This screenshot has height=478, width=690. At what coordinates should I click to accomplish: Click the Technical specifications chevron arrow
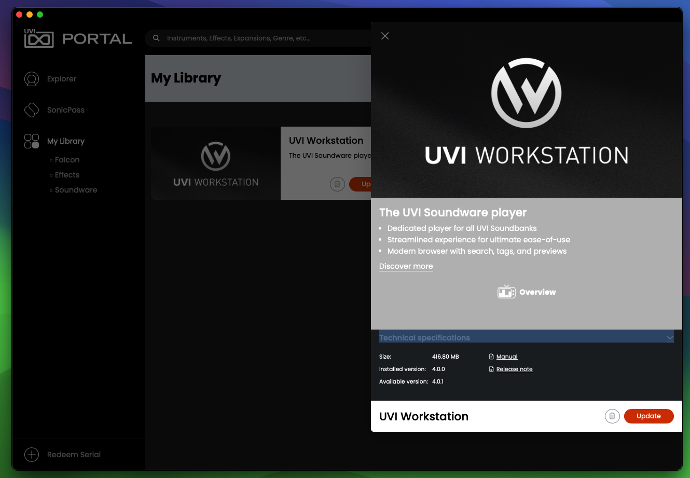pos(669,338)
